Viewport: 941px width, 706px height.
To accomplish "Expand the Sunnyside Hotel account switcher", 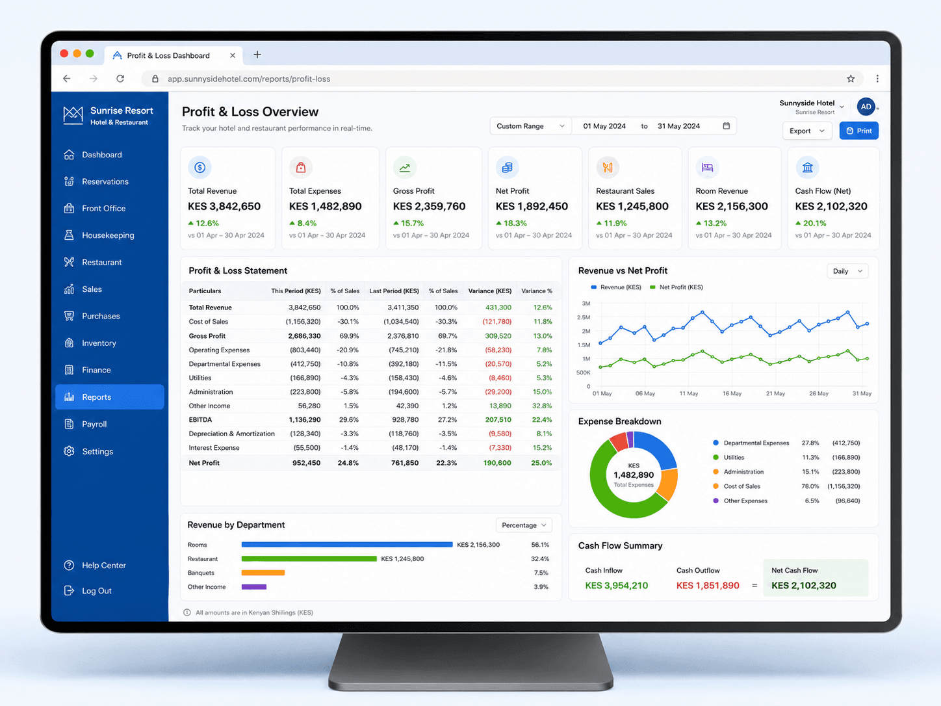I will point(812,107).
